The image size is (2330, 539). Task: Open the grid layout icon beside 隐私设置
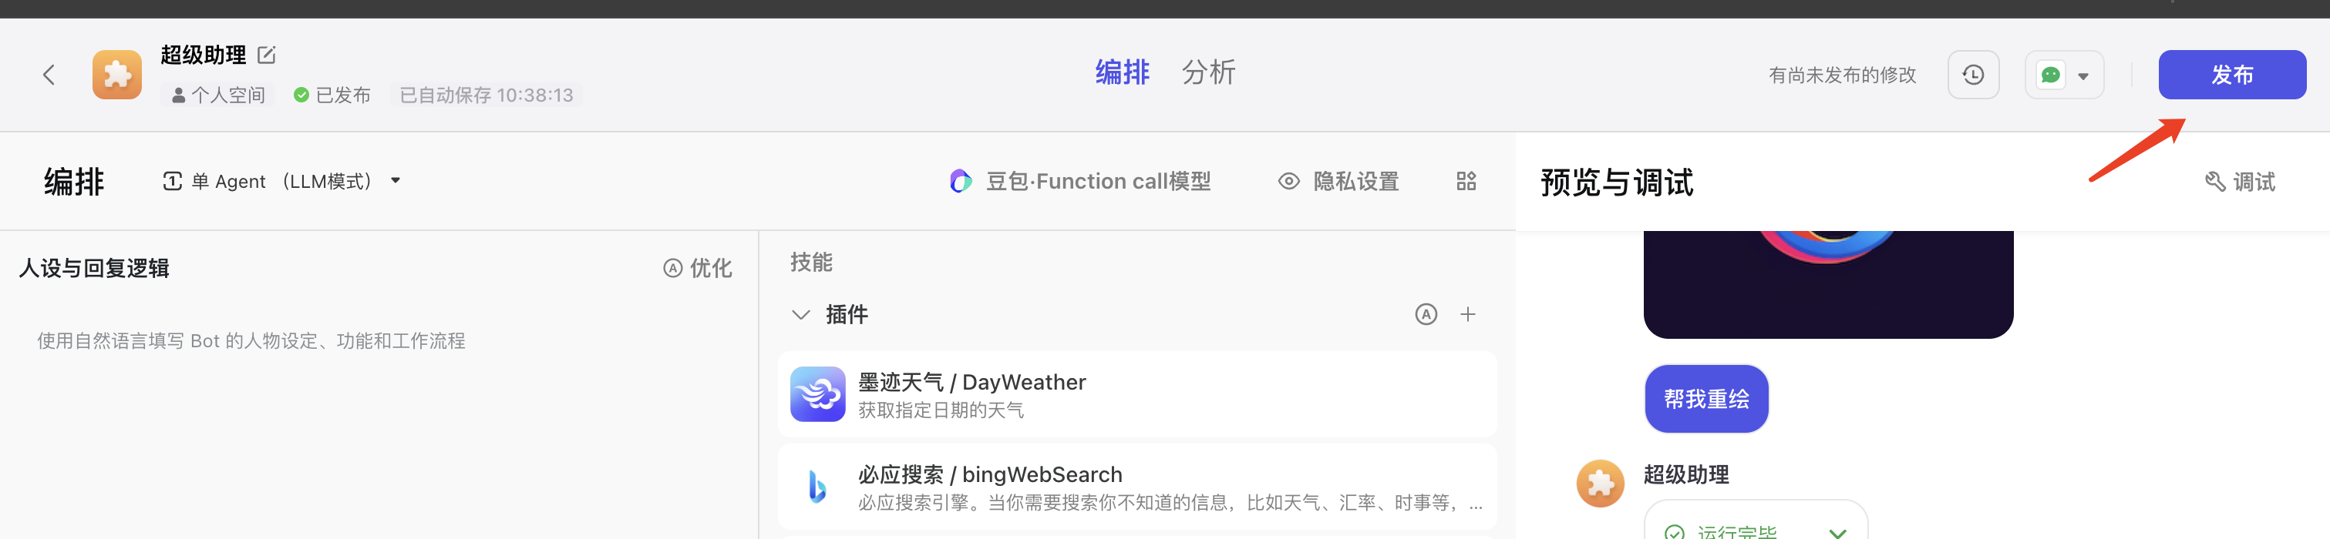point(1466,182)
